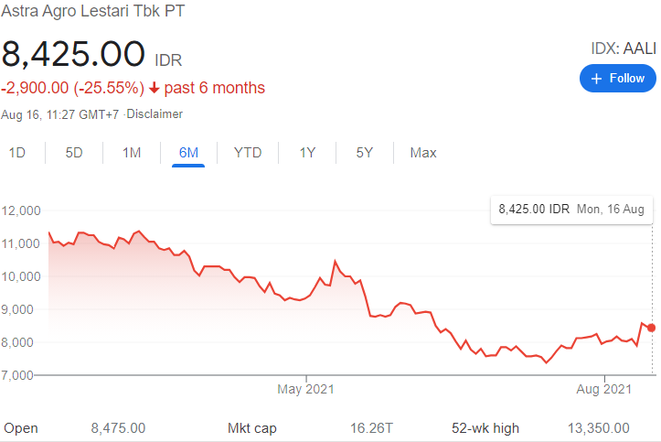
Task: Select the 5Y time range
Action: tap(365, 153)
